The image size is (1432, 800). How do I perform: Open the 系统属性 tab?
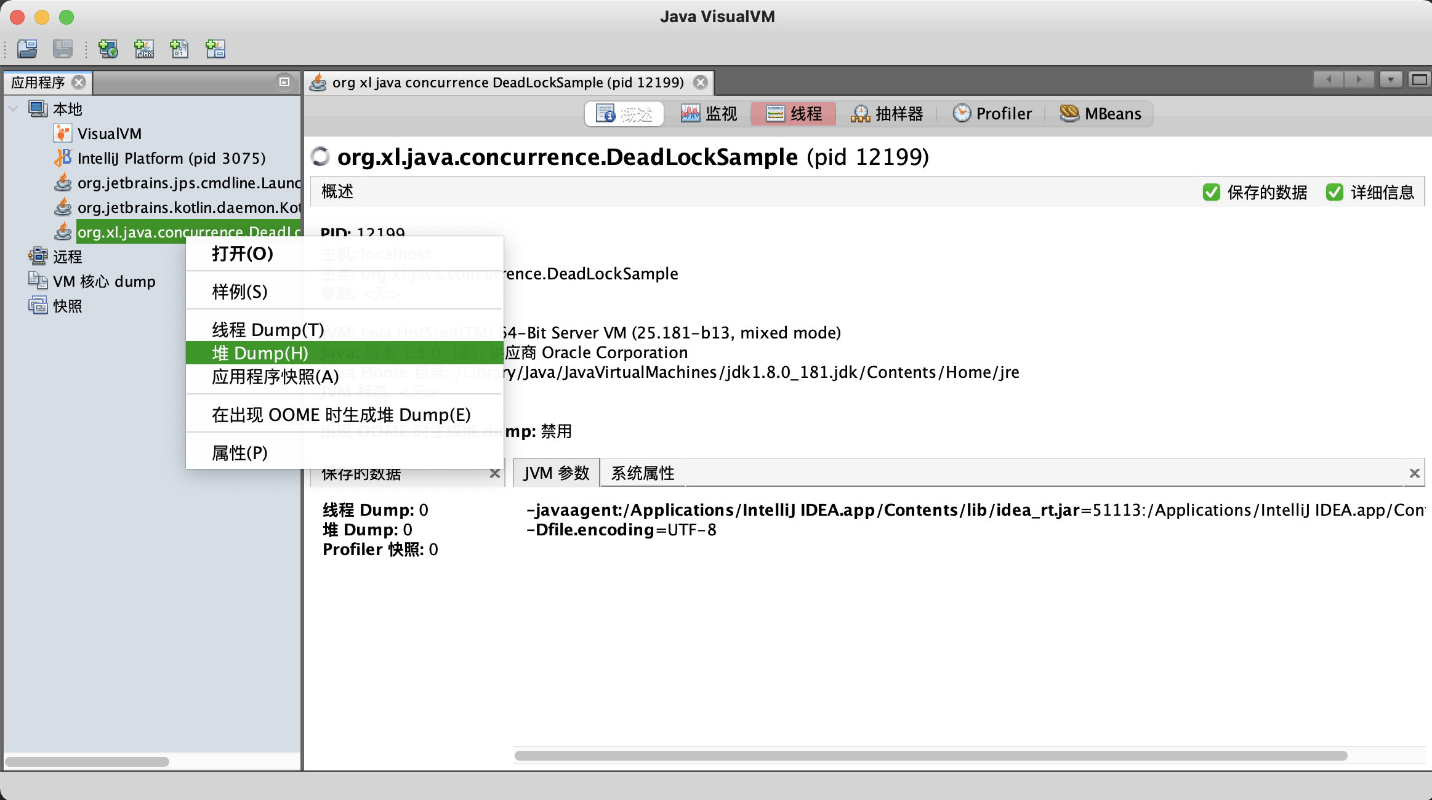(x=643, y=473)
